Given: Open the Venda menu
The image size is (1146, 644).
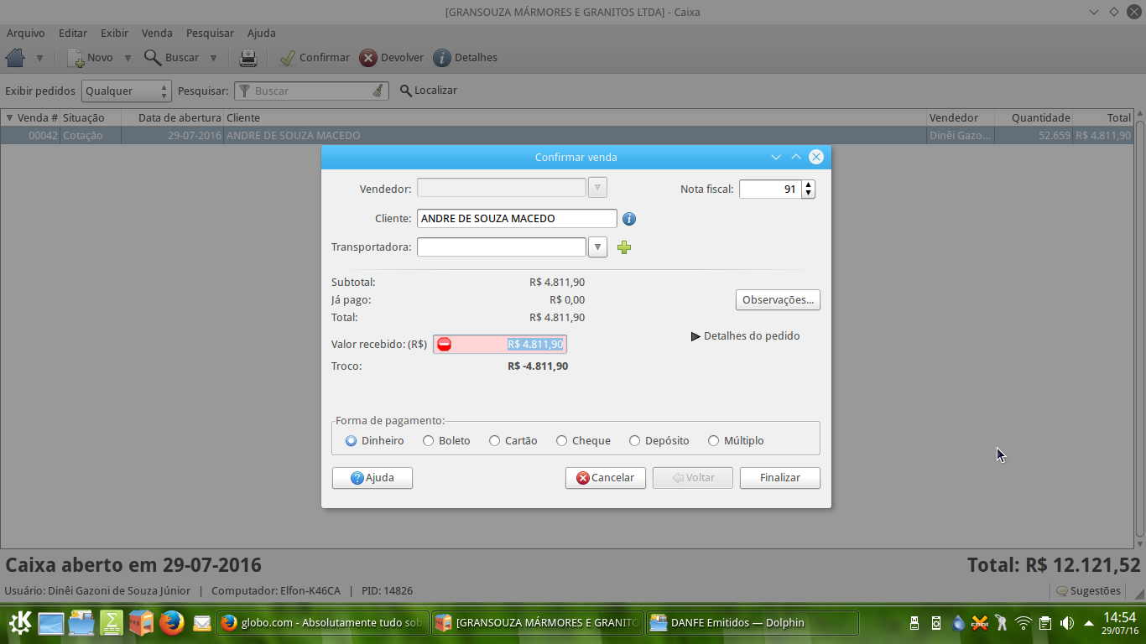Looking at the screenshot, I should [157, 34].
